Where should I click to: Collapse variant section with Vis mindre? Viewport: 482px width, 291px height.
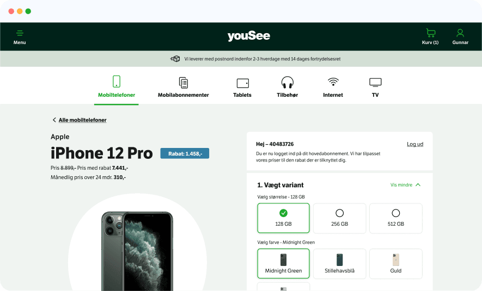[405, 185]
